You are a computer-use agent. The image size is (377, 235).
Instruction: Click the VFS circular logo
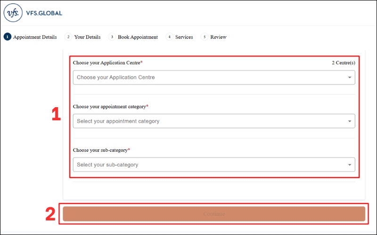click(x=12, y=13)
